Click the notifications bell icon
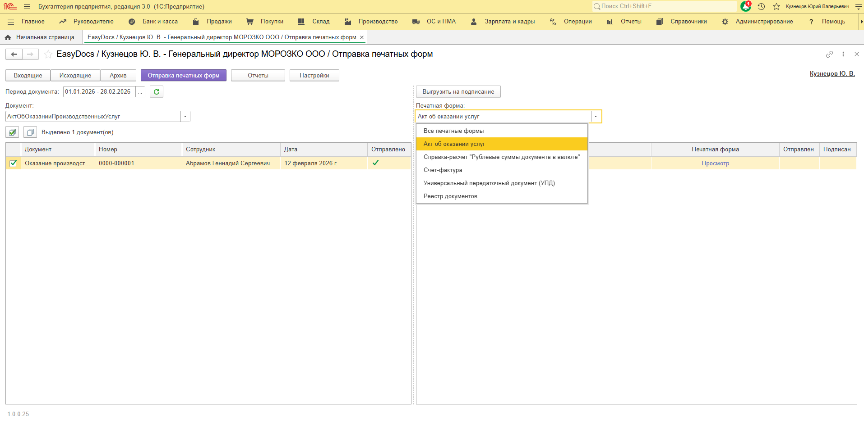 click(x=745, y=6)
